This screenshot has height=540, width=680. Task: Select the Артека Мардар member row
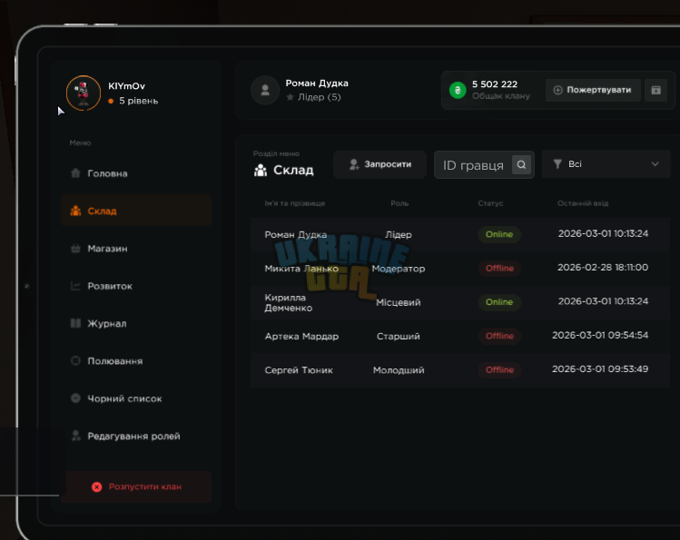coord(460,336)
